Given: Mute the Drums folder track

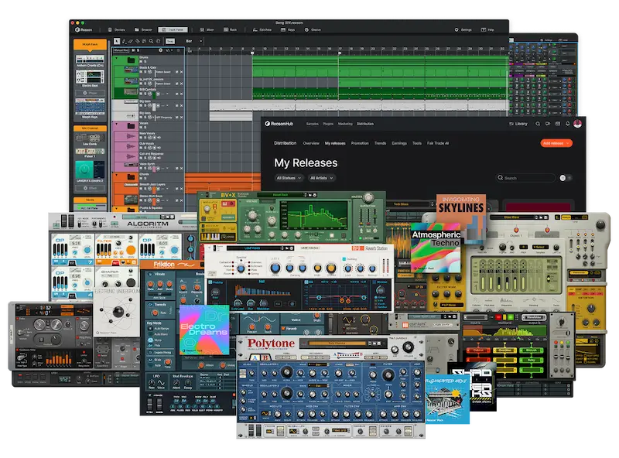Looking at the screenshot, I should pos(141,62).
